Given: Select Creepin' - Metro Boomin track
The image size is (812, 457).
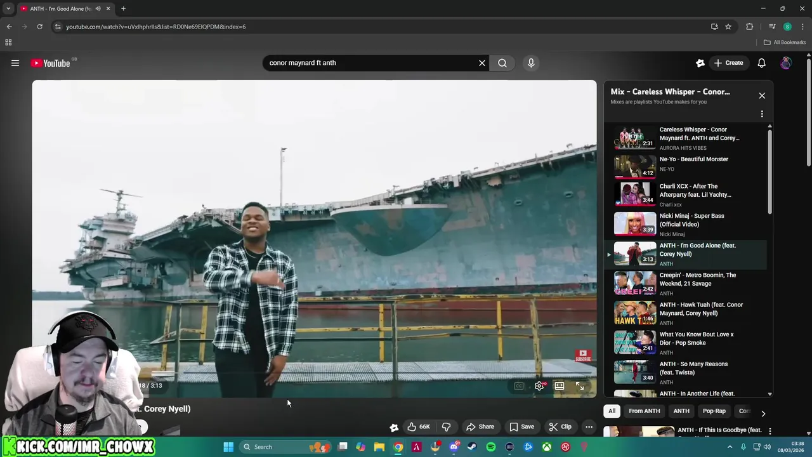Looking at the screenshot, I should [x=688, y=284].
